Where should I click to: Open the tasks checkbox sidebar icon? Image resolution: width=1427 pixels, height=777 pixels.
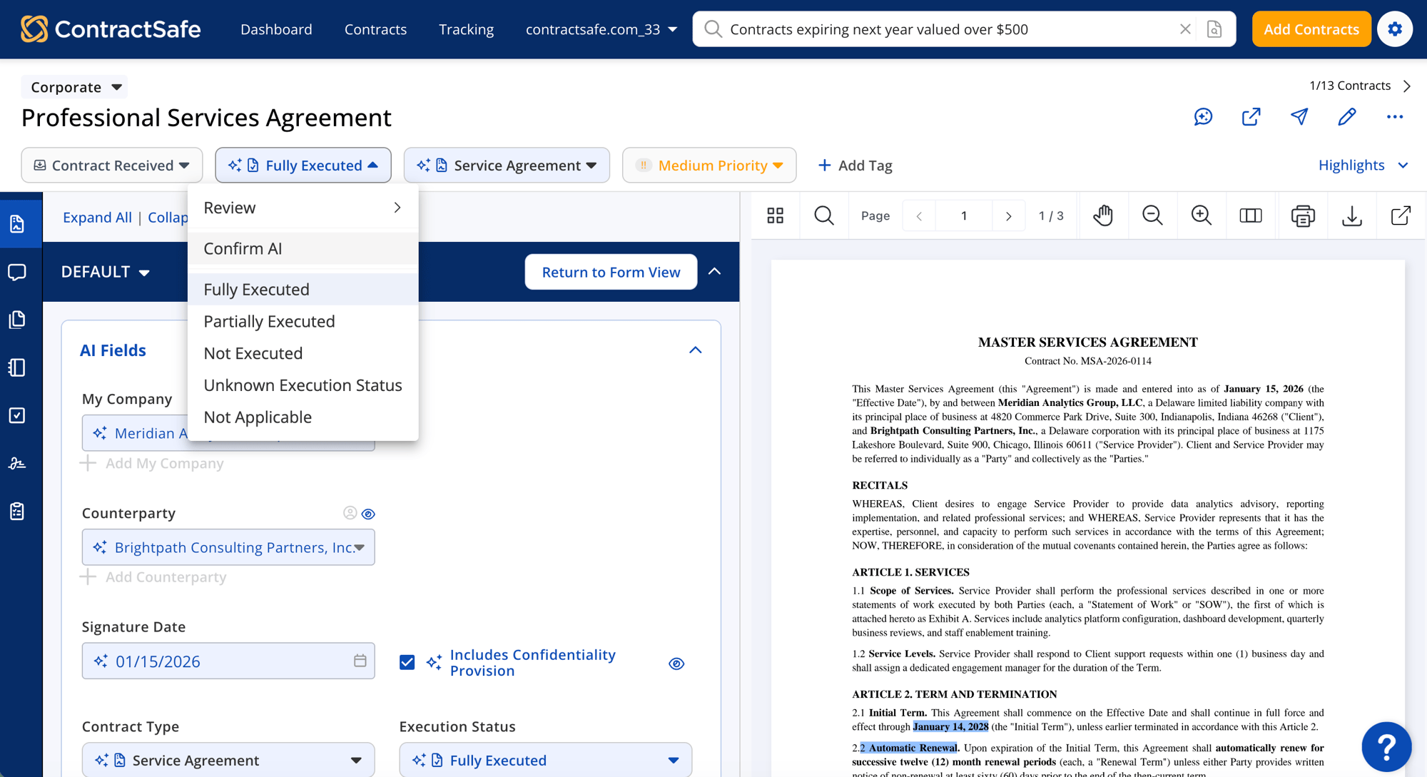coord(17,415)
